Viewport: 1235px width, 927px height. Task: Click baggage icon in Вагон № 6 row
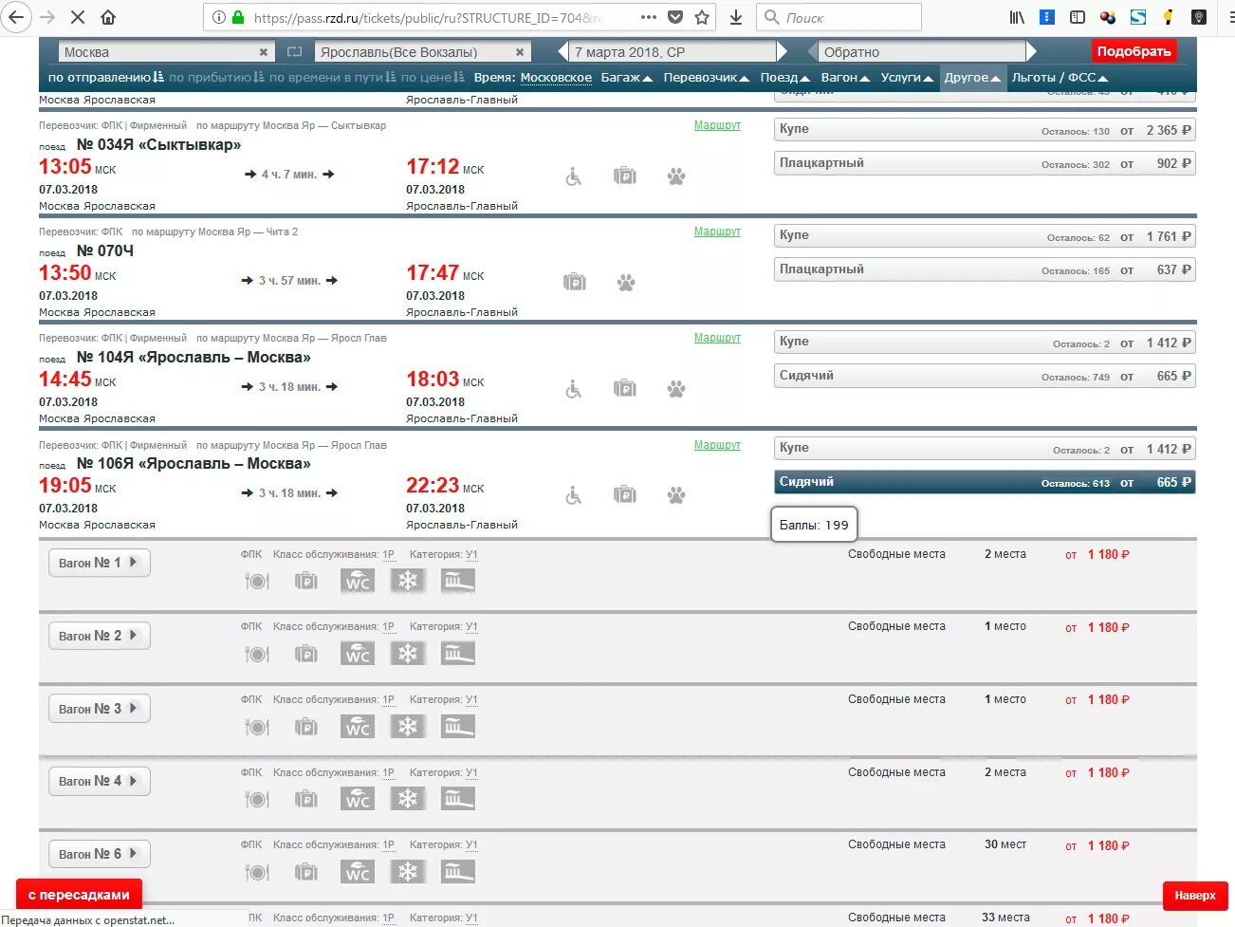click(x=305, y=872)
